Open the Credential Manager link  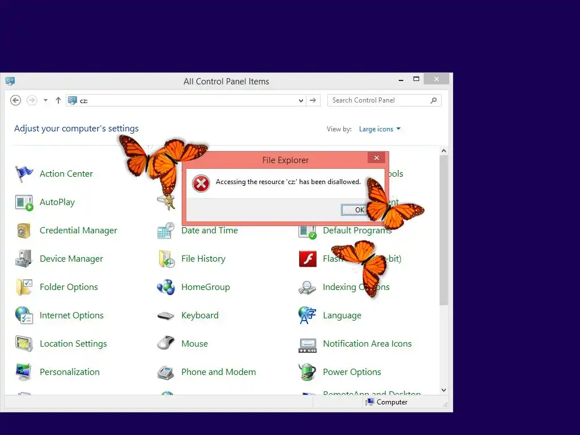[78, 231]
